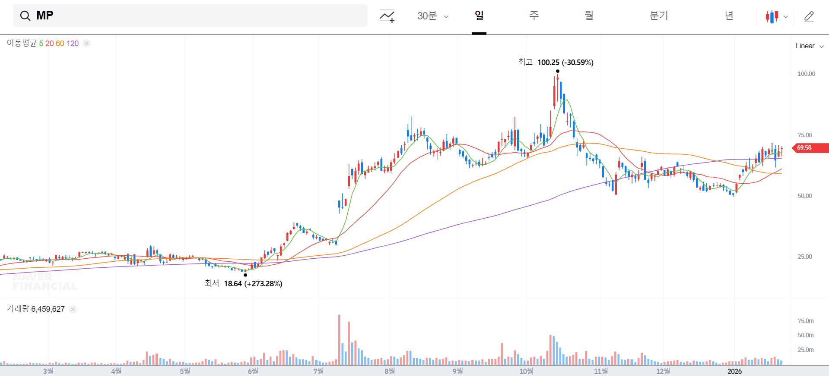Switch to the 분기 (quarterly) tab
Image resolution: width=829 pixels, height=376 pixels.
pos(659,16)
